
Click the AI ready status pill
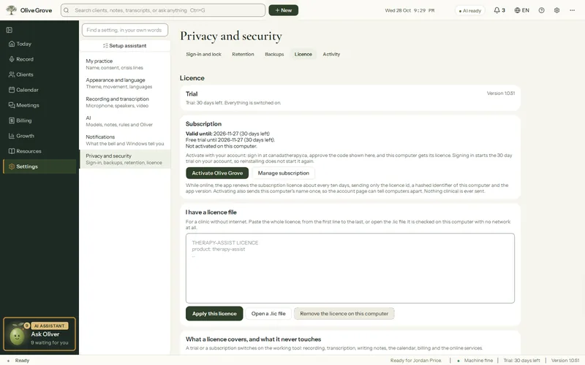coord(469,10)
